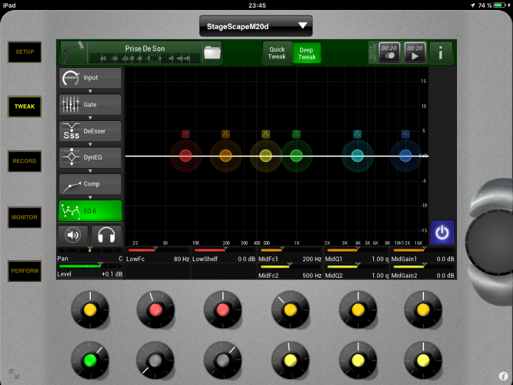Open the StageScapeM20d device dropdown
The image size is (513, 385).
256,26
